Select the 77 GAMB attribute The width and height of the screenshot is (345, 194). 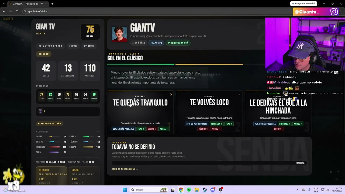[x=42, y=96]
